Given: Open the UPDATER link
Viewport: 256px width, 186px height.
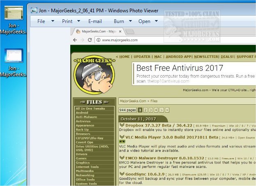Looking at the screenshot, I should click(x=142, y=57).
